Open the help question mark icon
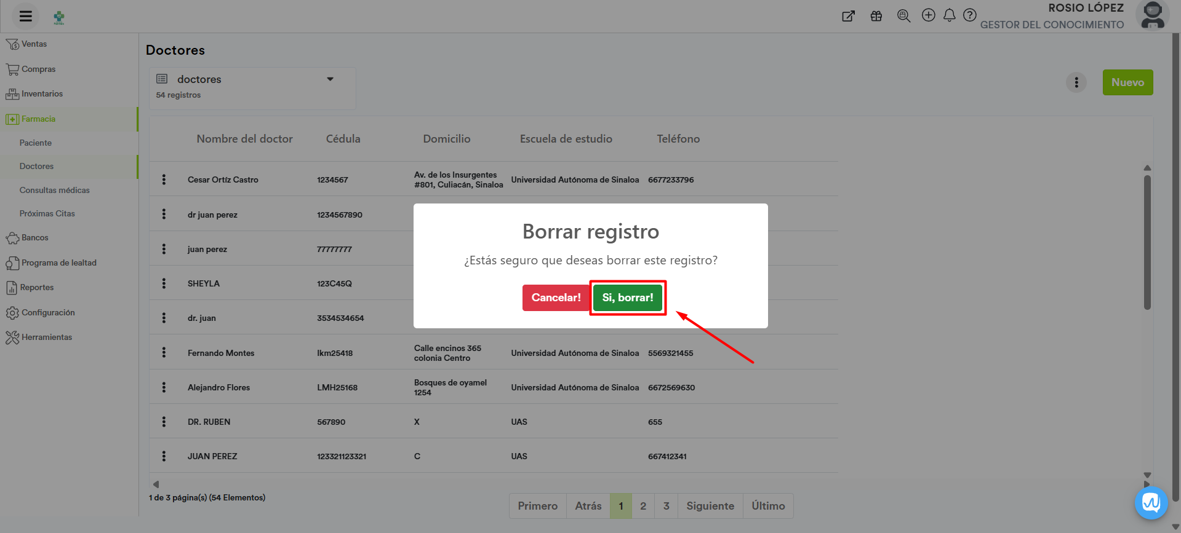The height and width of the screenshot is (533, 1181). pos(969,15)
